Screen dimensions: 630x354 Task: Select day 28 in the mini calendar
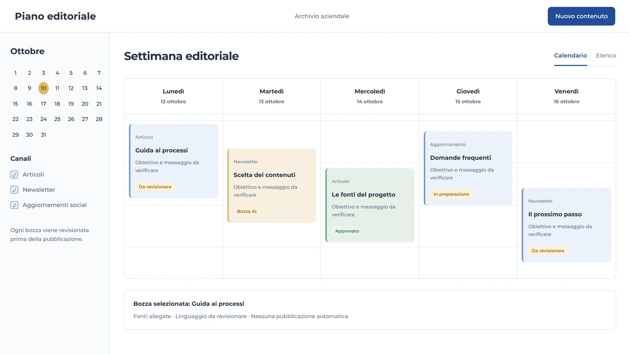click(99, 119)
